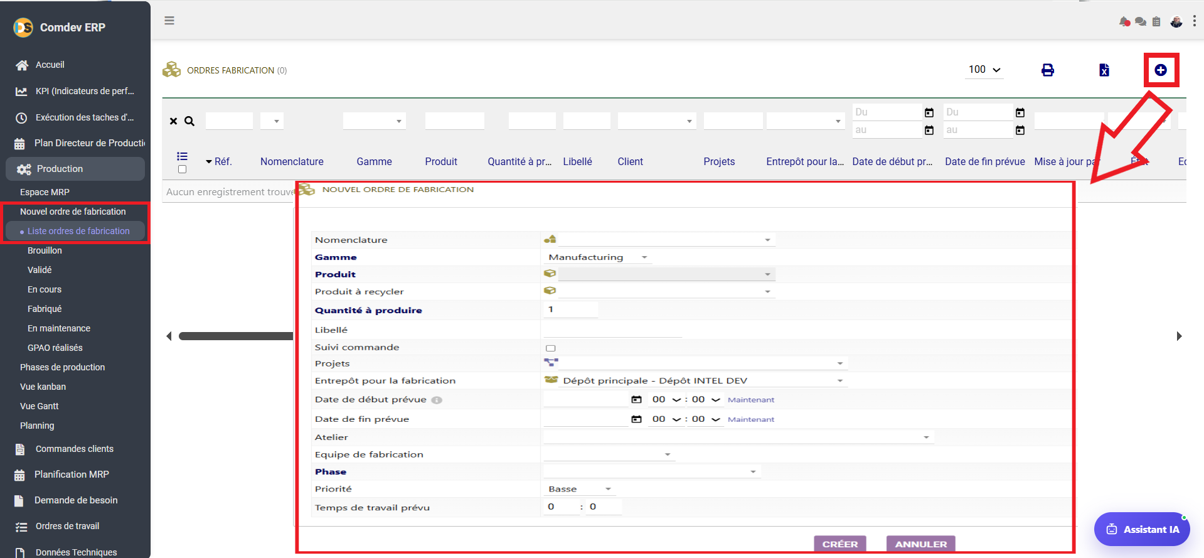
Task: Click the plus icon to add order
Action: [x=1161, y=70]
